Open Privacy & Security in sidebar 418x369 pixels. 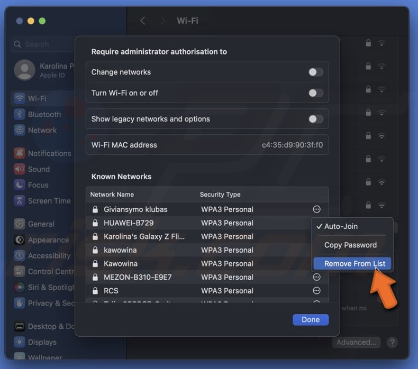(43, 303)
